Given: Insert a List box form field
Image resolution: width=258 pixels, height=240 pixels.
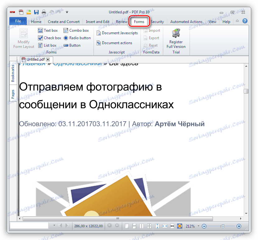Looking at the screenshot, I should point(47,45).
